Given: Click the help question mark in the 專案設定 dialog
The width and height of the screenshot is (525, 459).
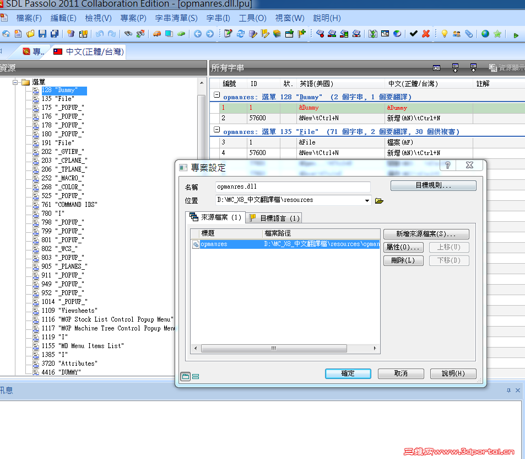Looking at the screenshot, I should click(x=448, y=165).
